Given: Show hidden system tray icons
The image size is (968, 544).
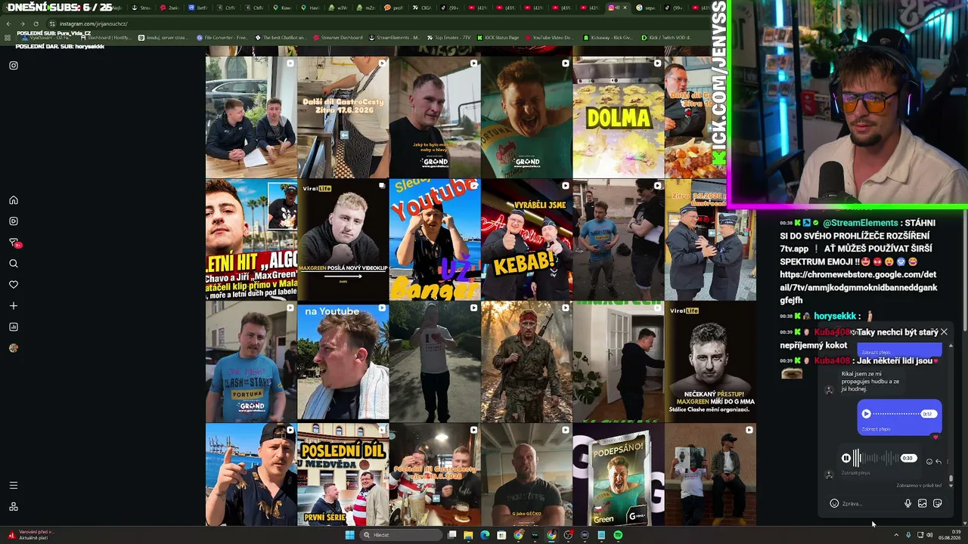Looking at the screenshot, I should (x=896, y=535).
